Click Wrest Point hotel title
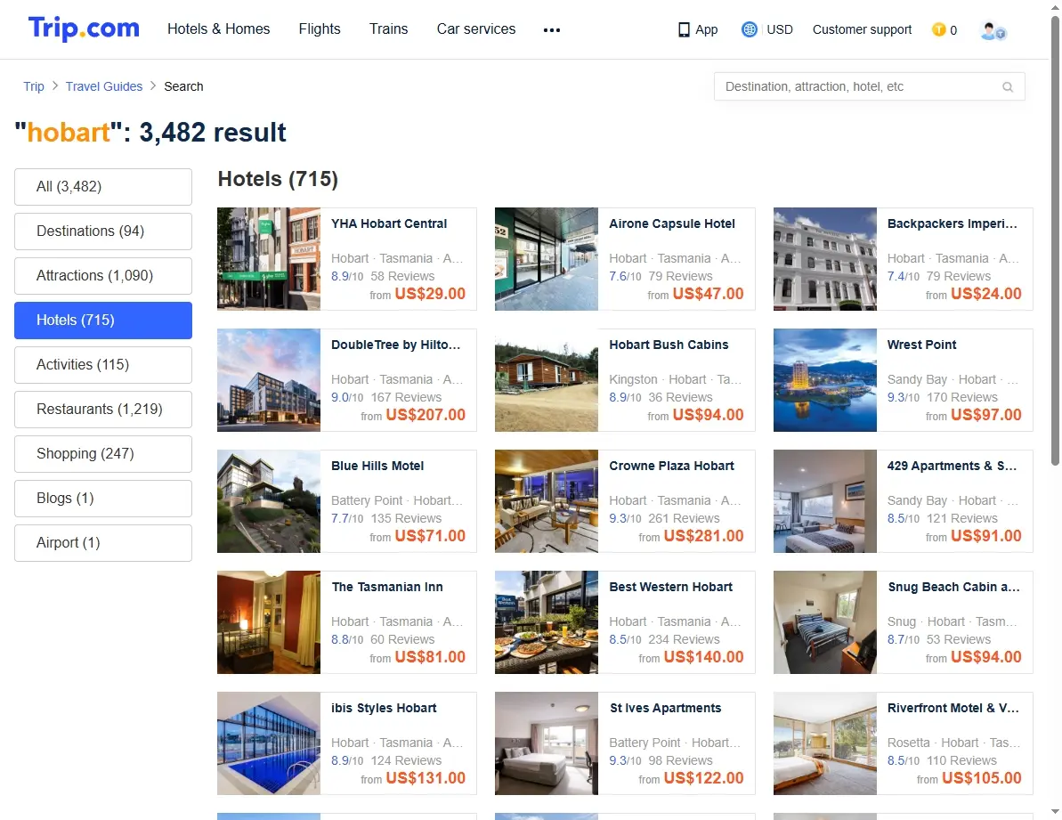Viewport: 1062px width, 820px height. coord(922,345)
